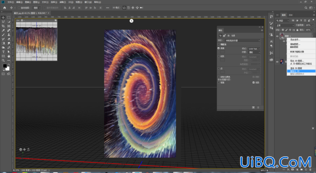Select the Gradient tool
Viewport: 316px width, 173px height.
3,43
